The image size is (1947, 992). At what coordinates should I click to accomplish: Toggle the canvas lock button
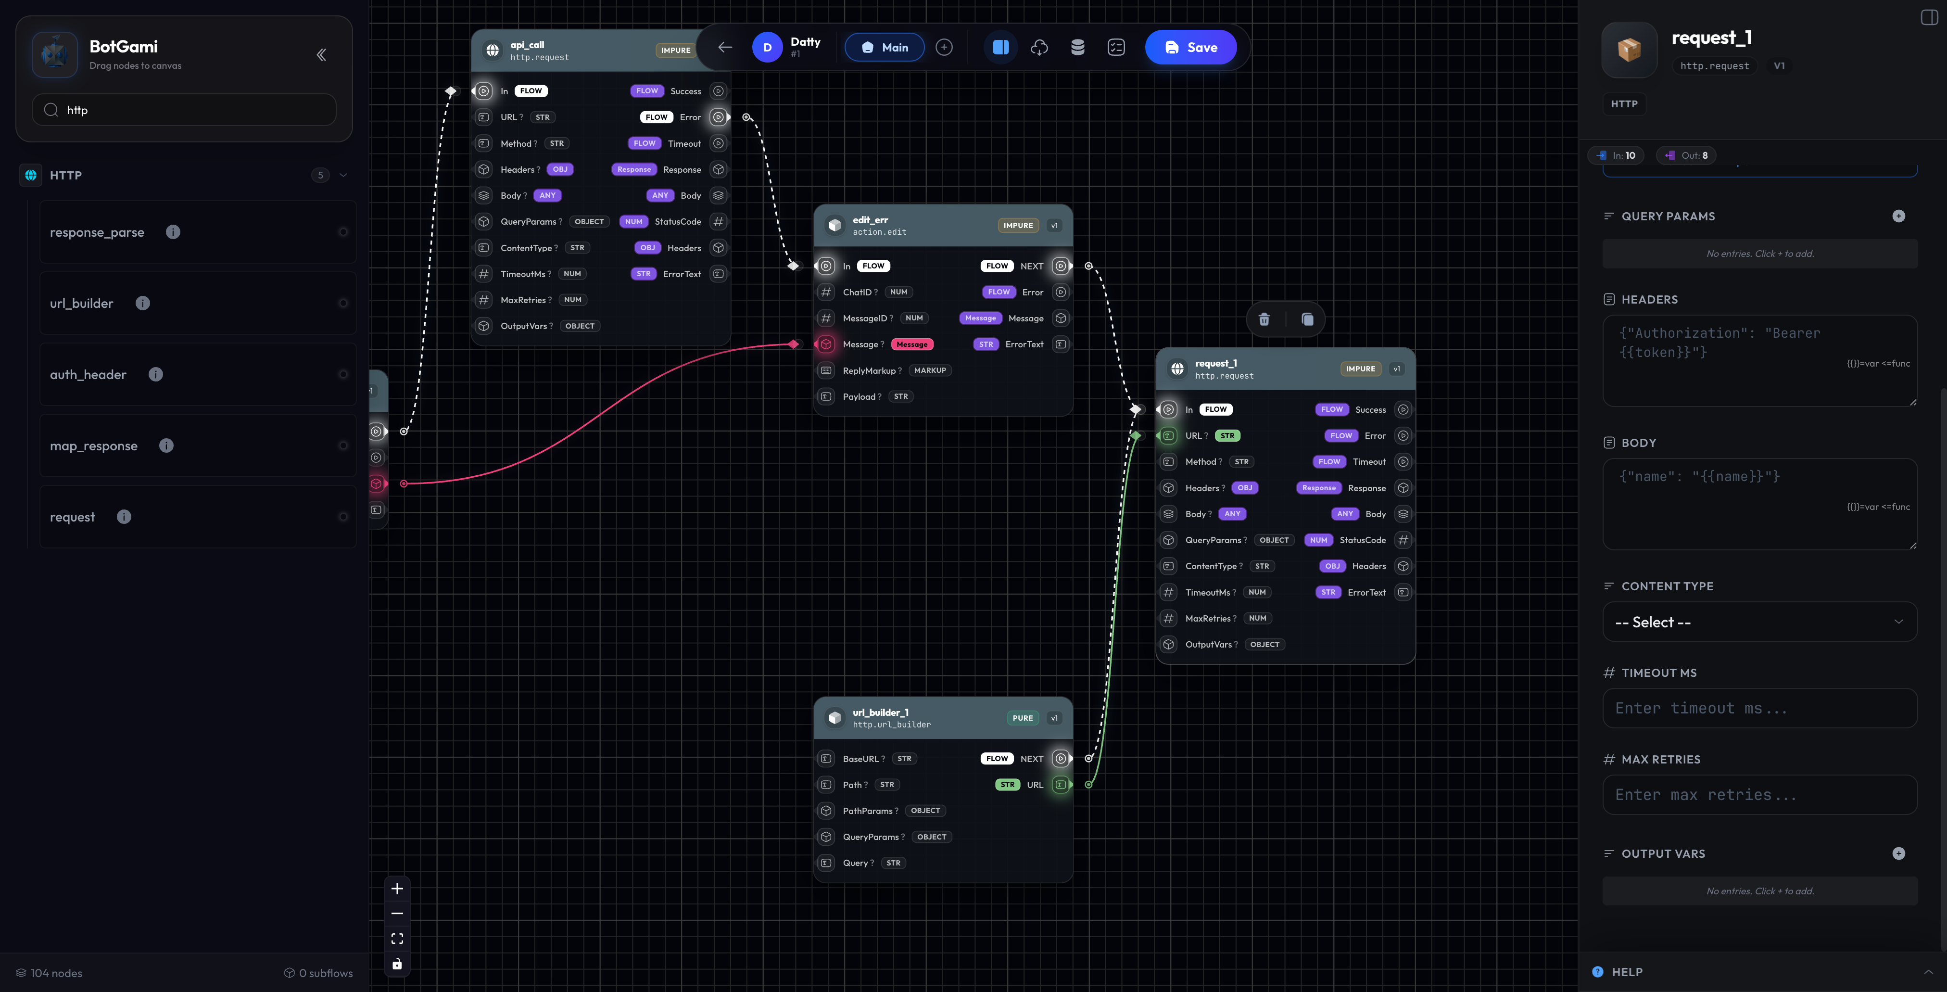[x=397, y=963]
